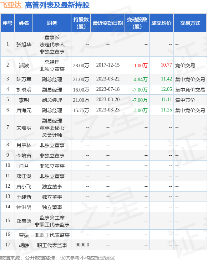
Task: Click the 监事会主席 position of 郑启源
Action: tap(52, 218)
